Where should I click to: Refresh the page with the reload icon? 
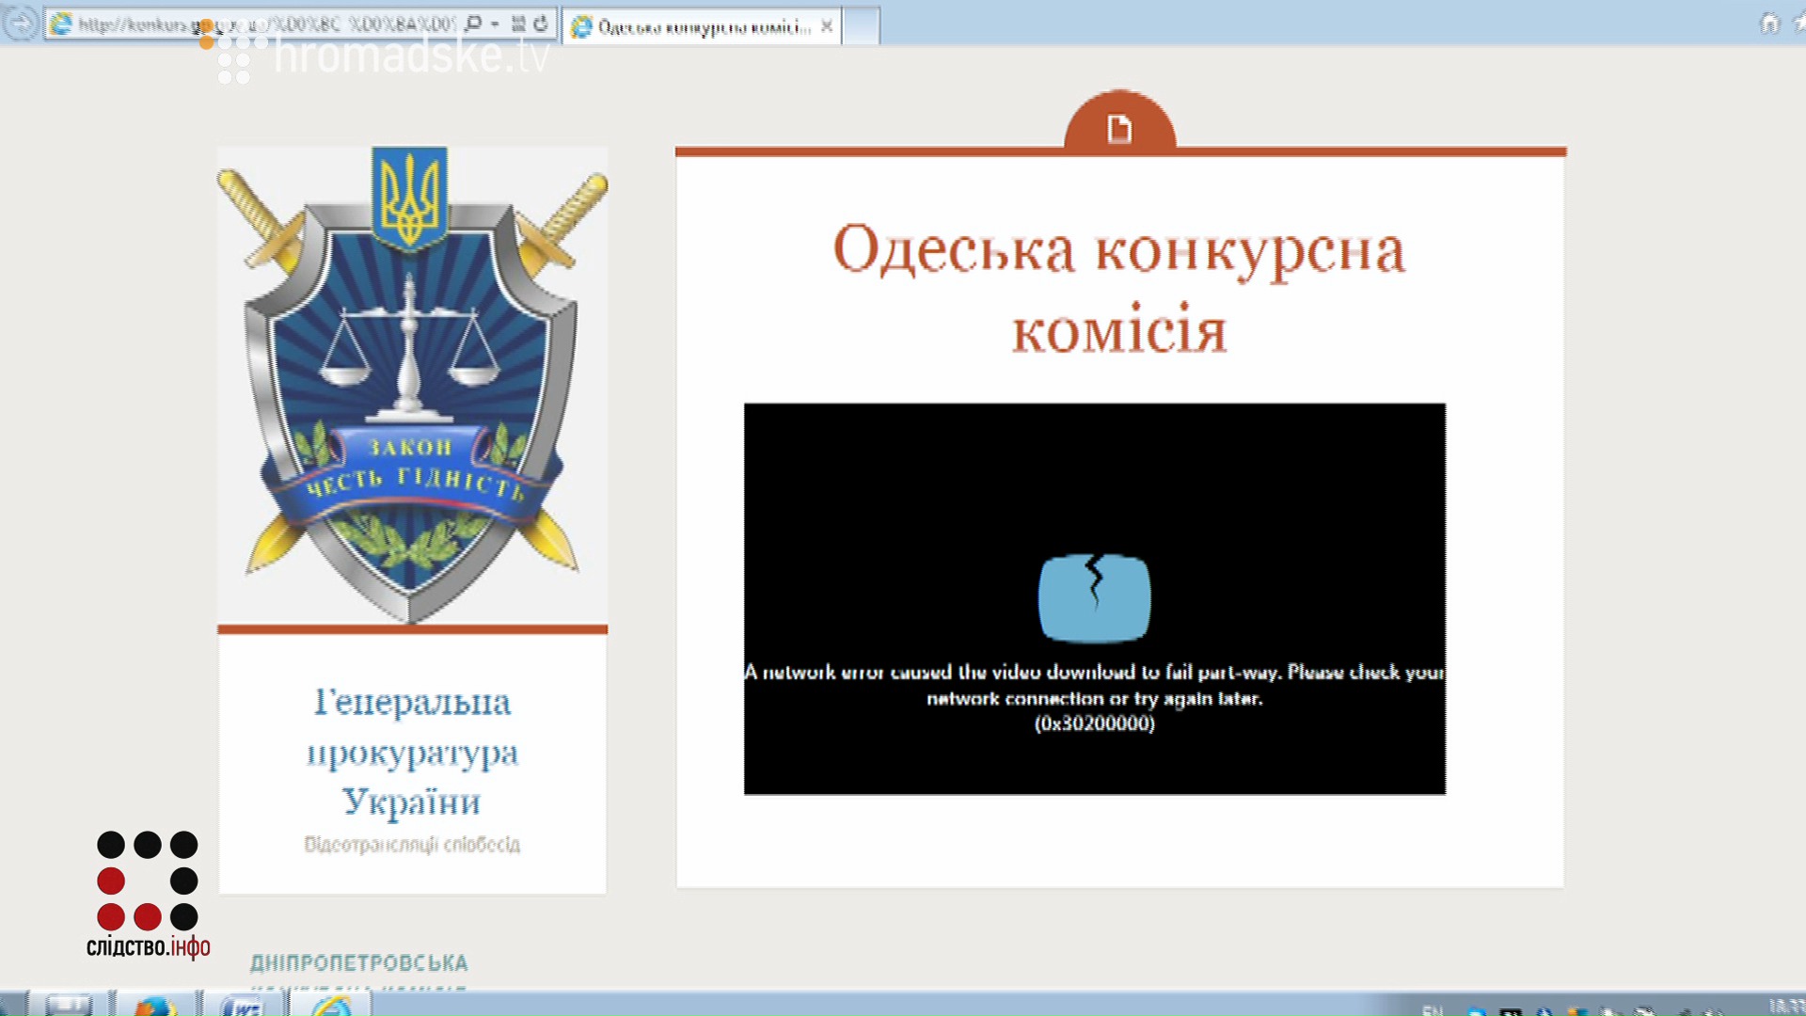pyautogui.click(x=541, y=24)
